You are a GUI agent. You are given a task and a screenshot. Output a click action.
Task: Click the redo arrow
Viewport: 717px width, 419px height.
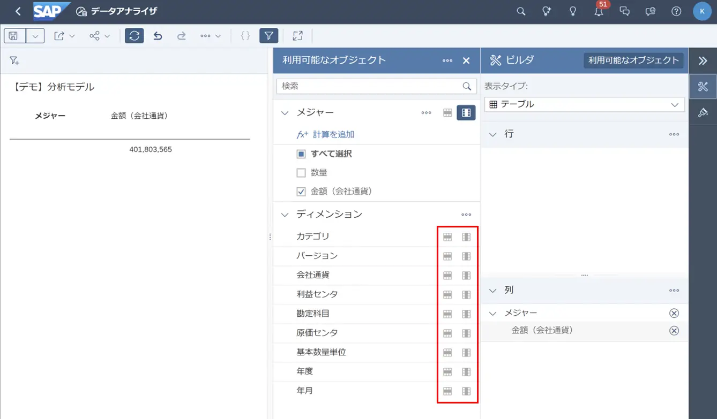[x=181, y=36]
